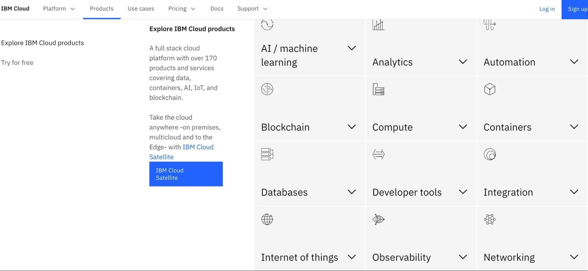Viewport: 588px width, 271px height.
Task: Click the Log in link
Action: (x=547, y=9)
